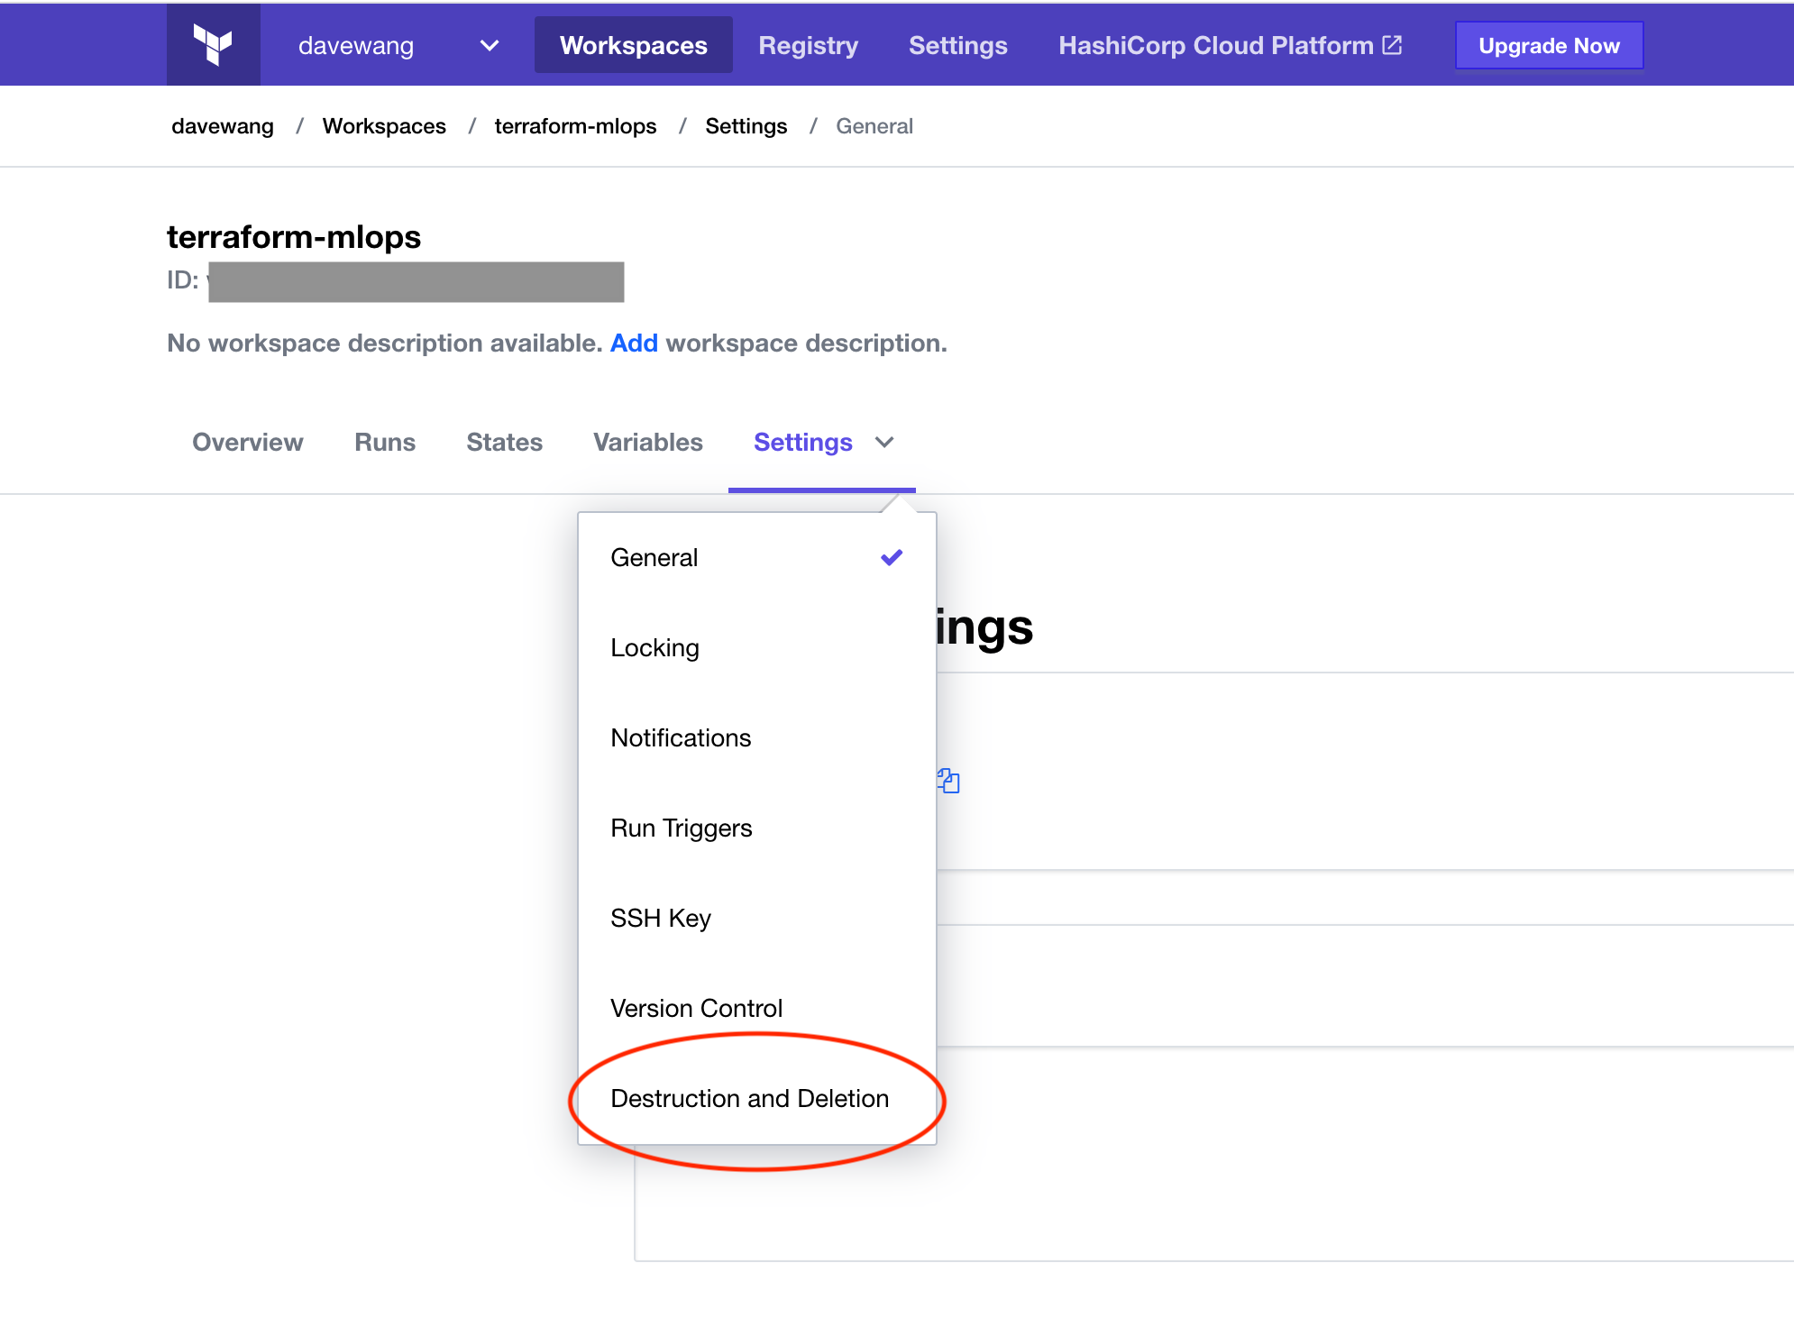1794x1318 pixels.
Task: Switch to the States tab
Action: (x=505, y=442)
